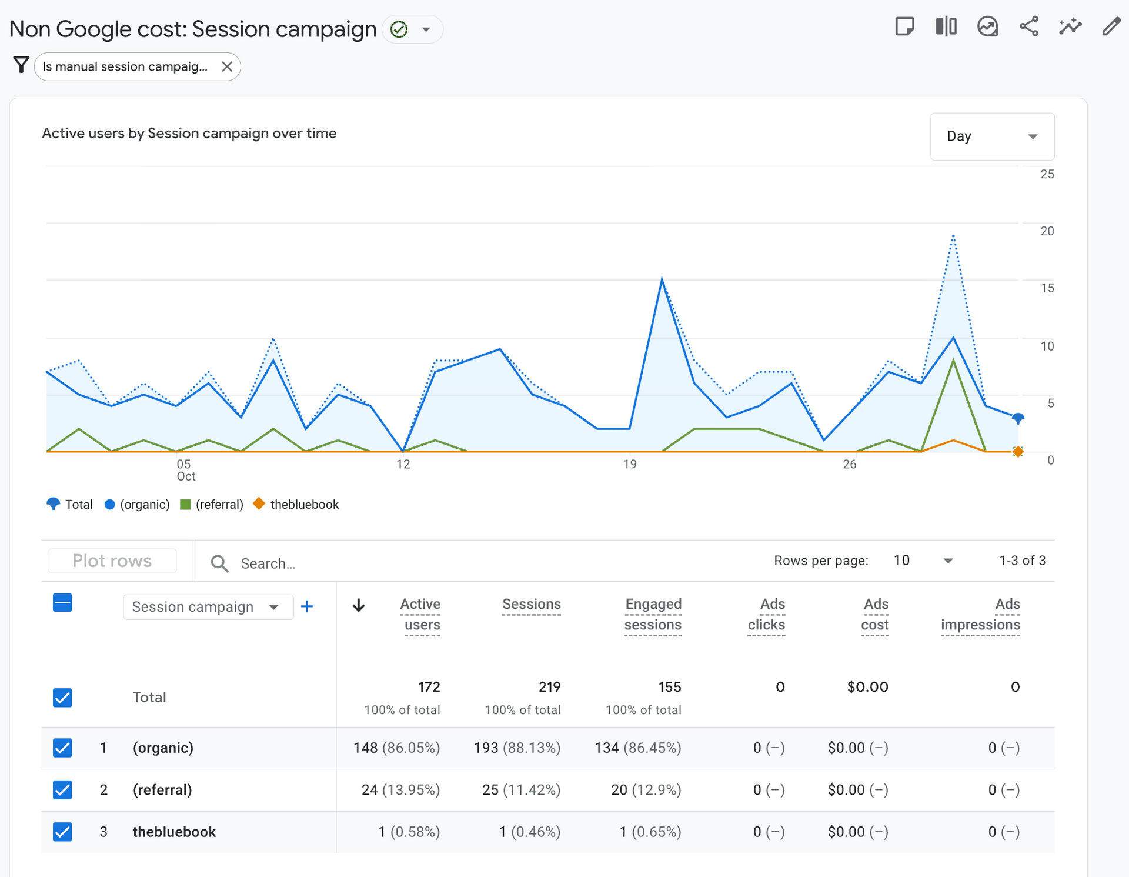Sort by the Sessions column header
This screenshot has width=1129, height=877.
click(531, 604)
